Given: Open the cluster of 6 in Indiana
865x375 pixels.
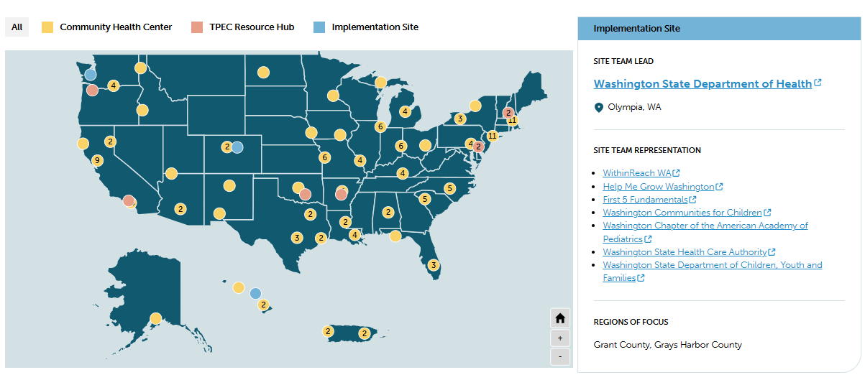Looking at the screenshot, I should click(x=401, y=146).
